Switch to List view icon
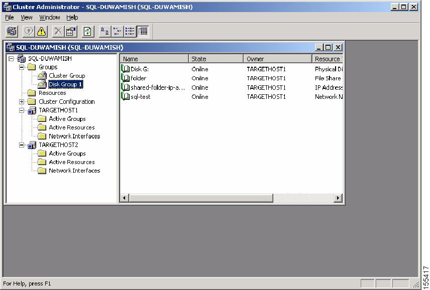The image size is (430, 290). pyautogui.click(x=130, y=31)
